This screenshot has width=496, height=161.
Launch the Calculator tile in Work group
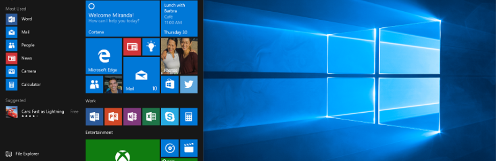189,117
